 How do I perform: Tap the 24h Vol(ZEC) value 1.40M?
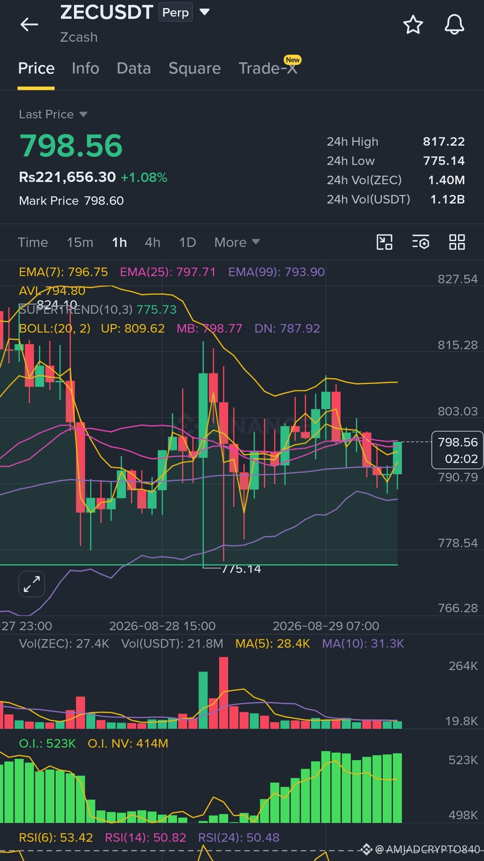(x=446, y=180)
